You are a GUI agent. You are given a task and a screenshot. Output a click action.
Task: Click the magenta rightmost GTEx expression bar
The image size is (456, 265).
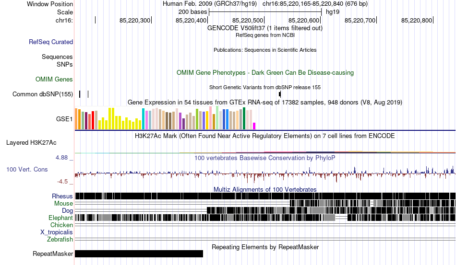(x=254, y=126)
